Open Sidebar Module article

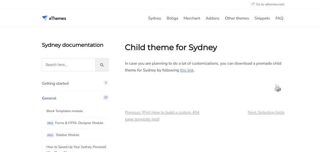click(x=67, y=135)
